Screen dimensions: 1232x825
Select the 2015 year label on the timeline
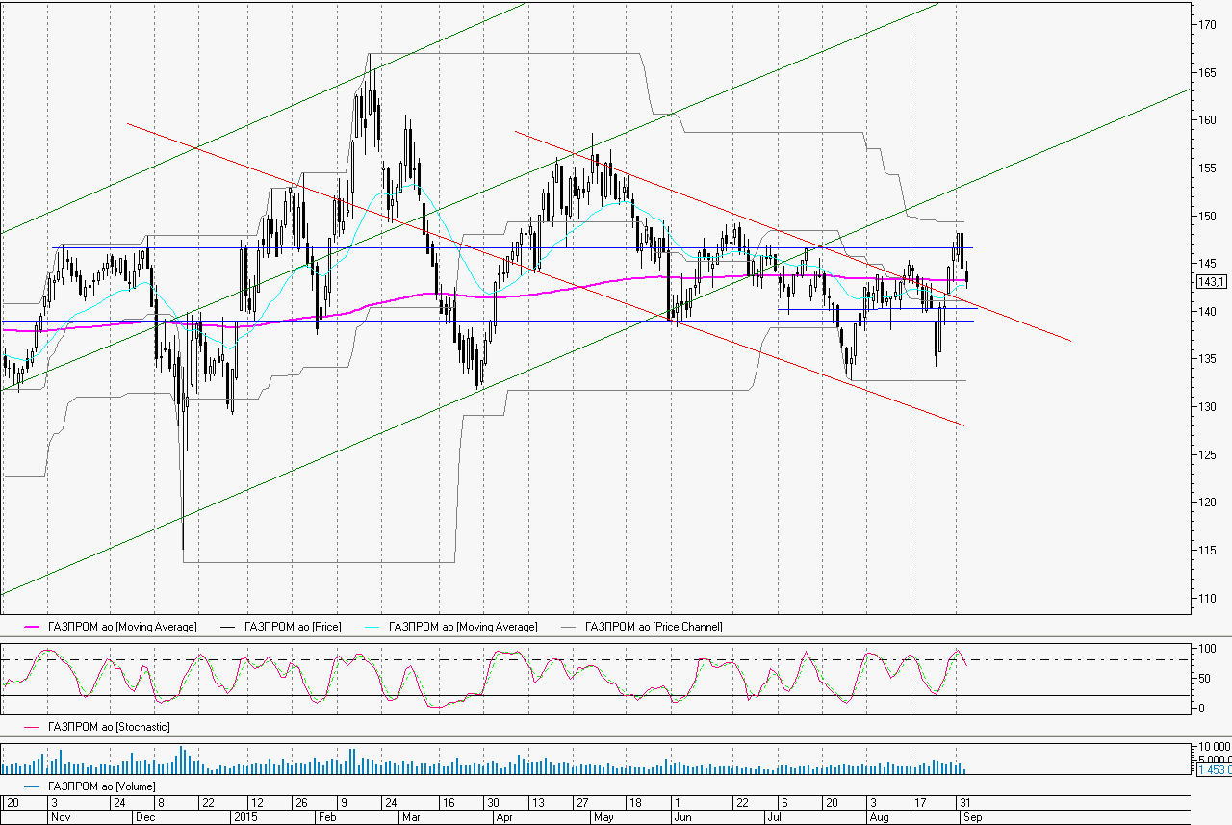[245, 816]
